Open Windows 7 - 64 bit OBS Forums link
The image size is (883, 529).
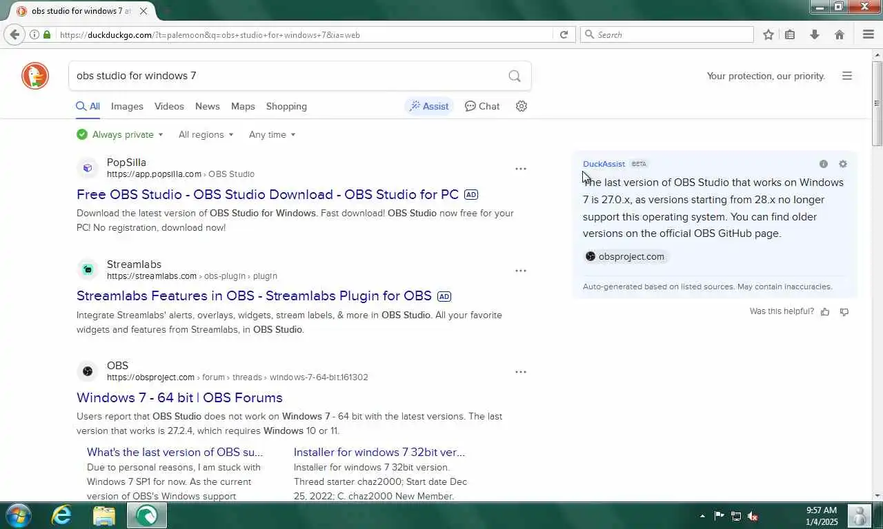[x=179, y=397]
